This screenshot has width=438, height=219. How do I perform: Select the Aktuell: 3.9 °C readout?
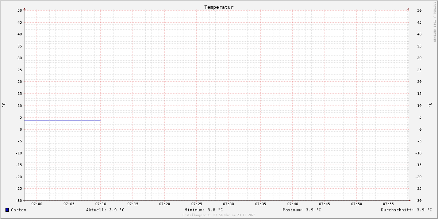point(105,210)
